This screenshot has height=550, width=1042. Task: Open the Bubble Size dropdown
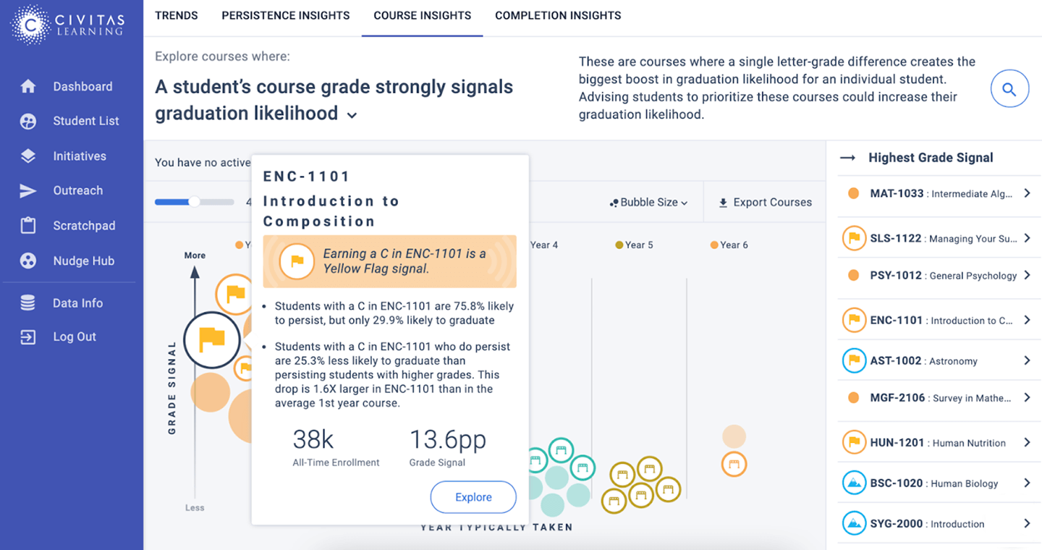[649, 203]
